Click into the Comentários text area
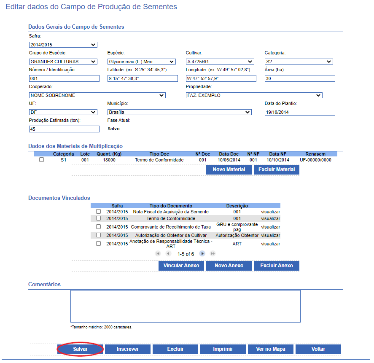Image resolution: width=374 pixels, height=363 pixels. [x=185, y=306]
